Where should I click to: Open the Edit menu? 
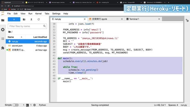coord(15,14)
